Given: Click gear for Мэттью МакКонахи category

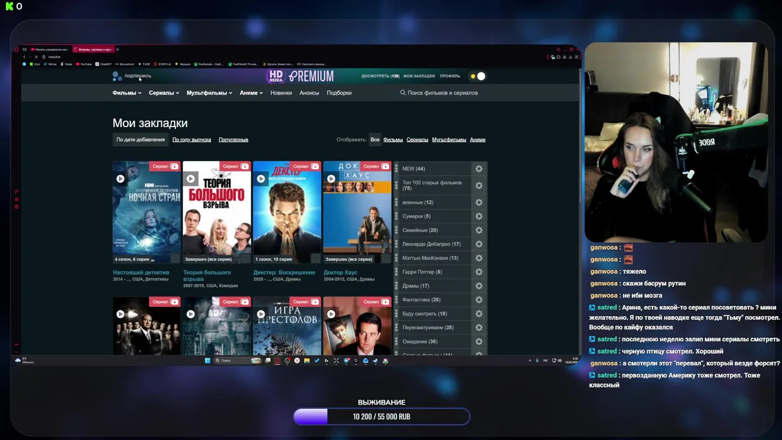Looking at the screenshot, I should (x=479, y=258).
